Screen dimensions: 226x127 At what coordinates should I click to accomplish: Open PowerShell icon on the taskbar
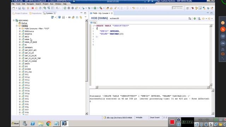(x=33, y=123)
